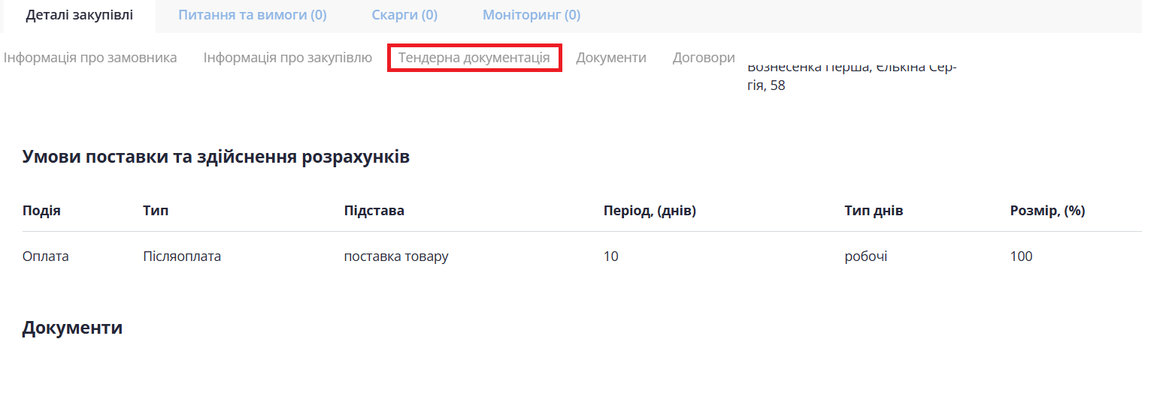Click the поставка товару cell
Image resolution: width=1157 pixels, height=393 pixels.
pyautogui.click(x=396, y=256)
